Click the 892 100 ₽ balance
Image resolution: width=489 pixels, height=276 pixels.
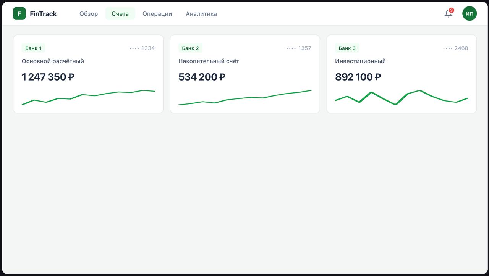click(x=358, y=77)
